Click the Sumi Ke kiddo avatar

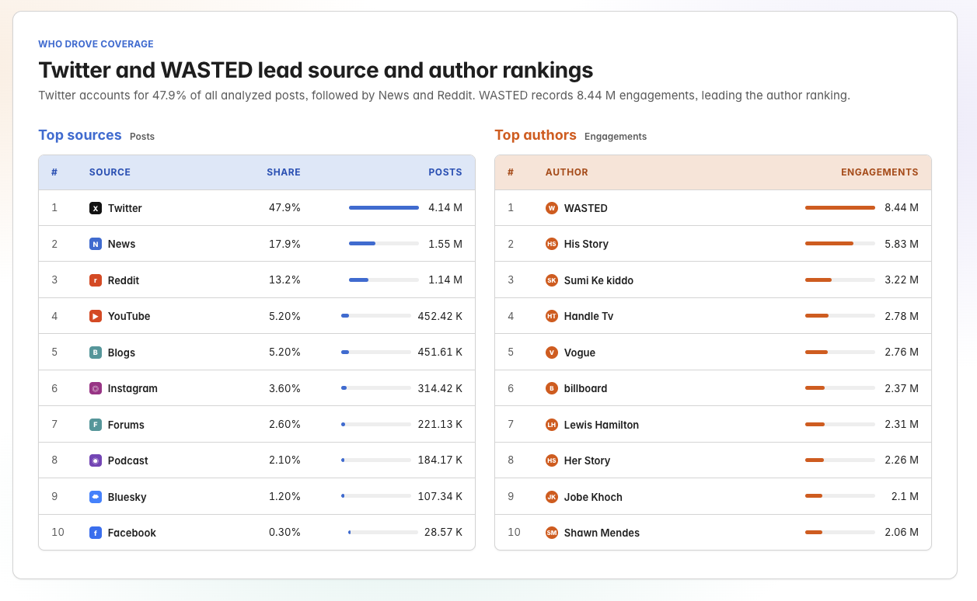tap(552, 280)
